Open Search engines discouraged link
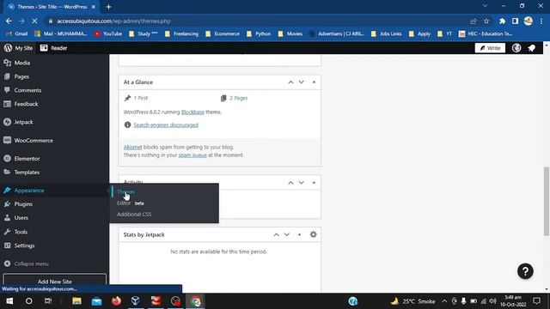The width and height of the screenshot is (550, 309). 166,125
